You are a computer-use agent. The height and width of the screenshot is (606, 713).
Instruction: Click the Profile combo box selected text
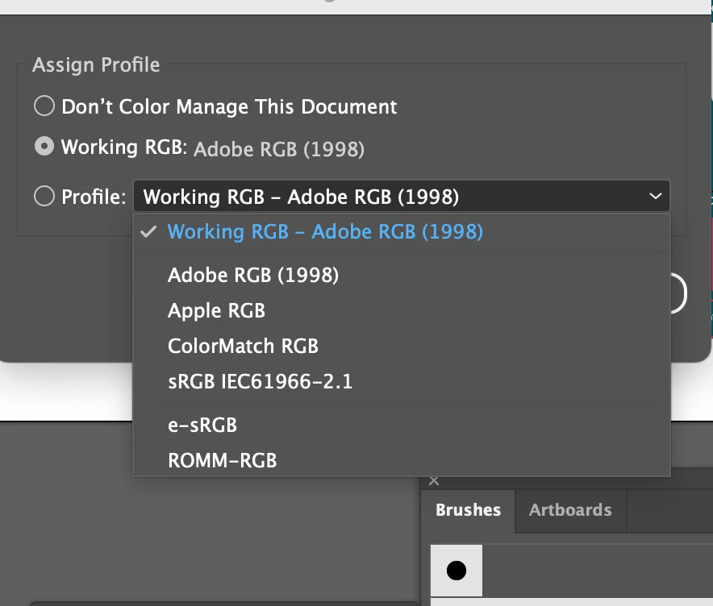pyautogui.click(x=301, y=197)
